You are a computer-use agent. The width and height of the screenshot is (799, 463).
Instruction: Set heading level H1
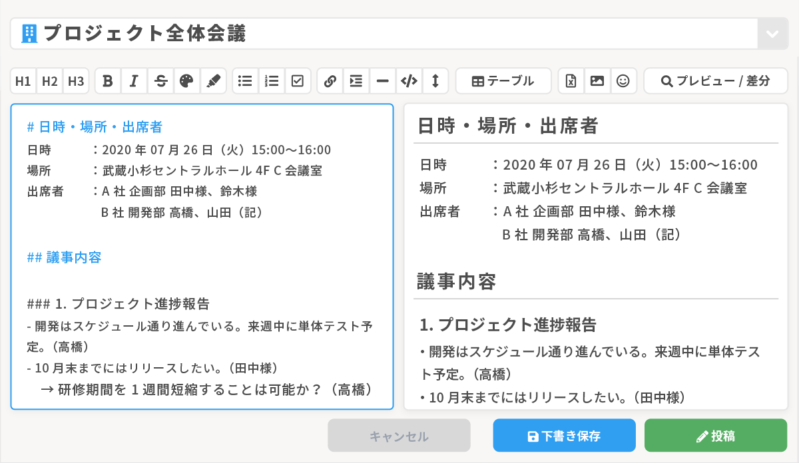pyautogui.click(x=23, y=81)
